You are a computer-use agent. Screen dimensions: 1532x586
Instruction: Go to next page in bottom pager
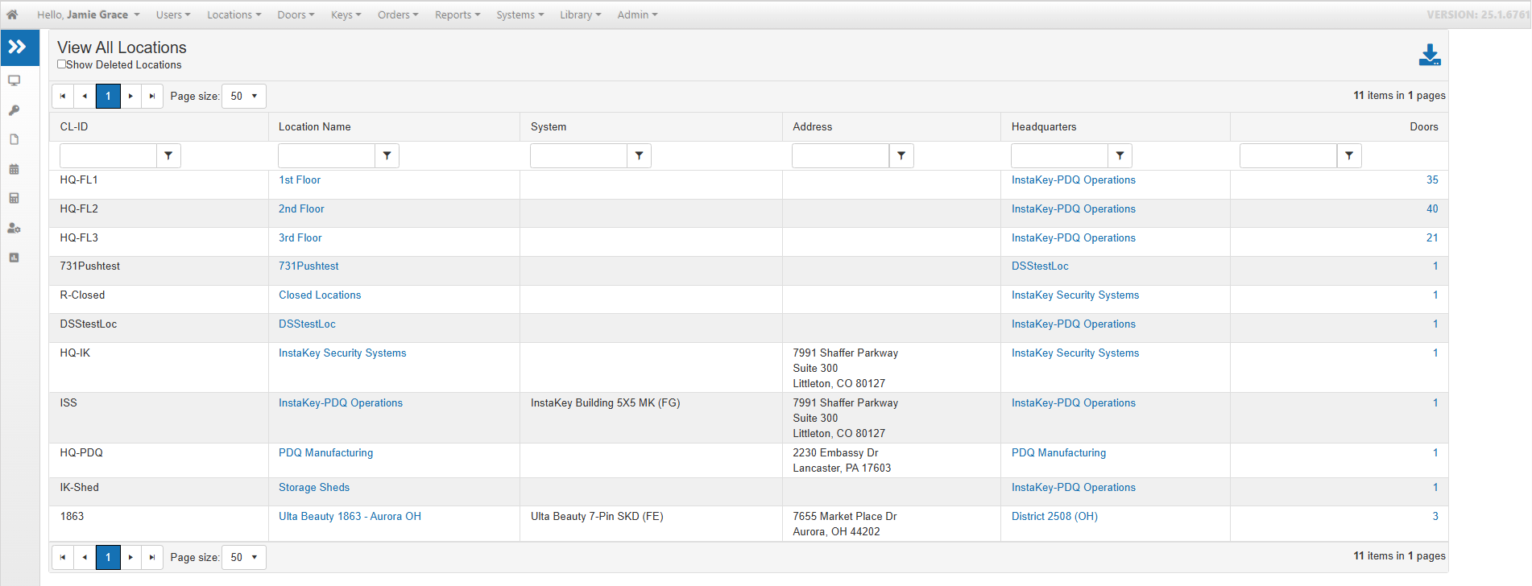130,557
